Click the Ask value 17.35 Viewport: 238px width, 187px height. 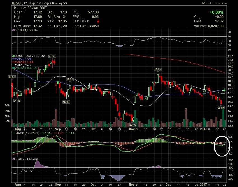[62, 21]
